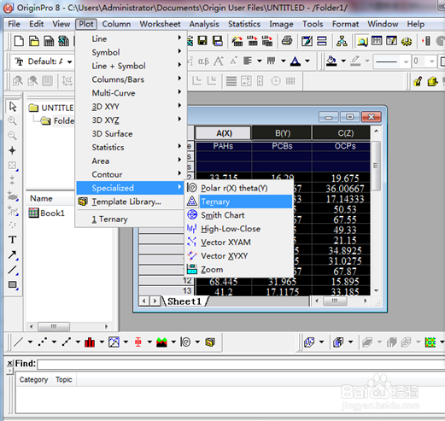
Task: Select the Screen Reader crosshair tool
Action: point(13,150)
